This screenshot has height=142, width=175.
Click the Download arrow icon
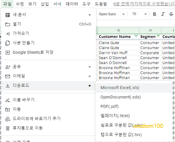tap(8, 86)
